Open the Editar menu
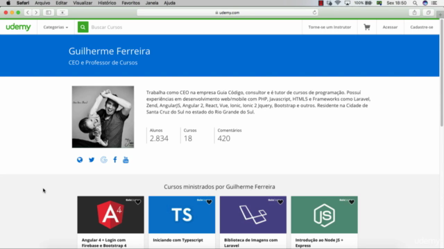The width and height of the screenshot is (444, 249). coord(62,3)
